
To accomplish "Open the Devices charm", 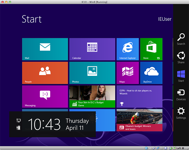I will [181, 95].
